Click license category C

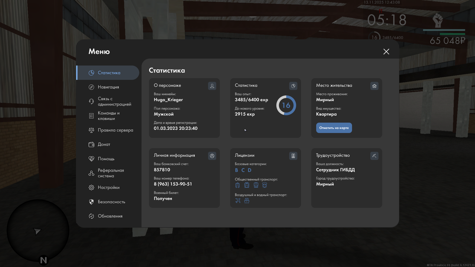[x=243, y=170]
